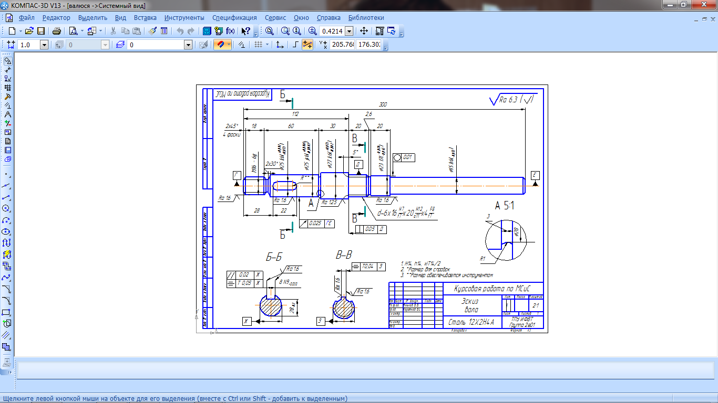Click the Pan view four-arrow icon
This screenshot has height=403, width=718.
364,31
